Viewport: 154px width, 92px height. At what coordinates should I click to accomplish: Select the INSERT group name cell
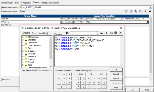(x=30, y=19)
